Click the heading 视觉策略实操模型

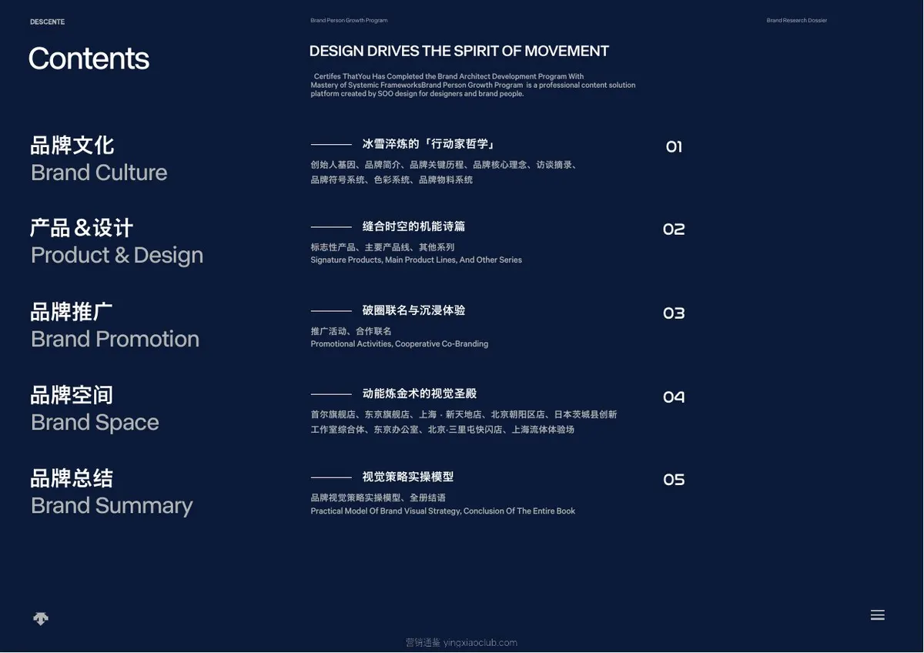[x=408, y=477]
